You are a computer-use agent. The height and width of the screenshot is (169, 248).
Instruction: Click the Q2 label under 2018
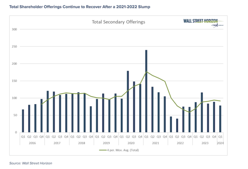[78, 137]
